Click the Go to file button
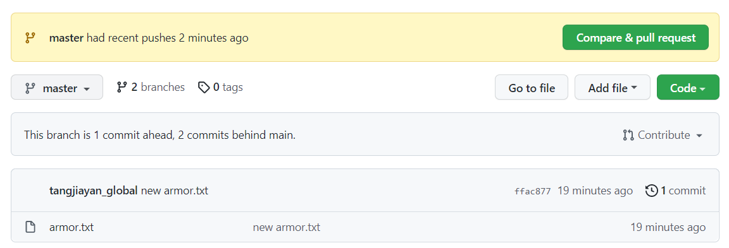 (x=532, y=87)
